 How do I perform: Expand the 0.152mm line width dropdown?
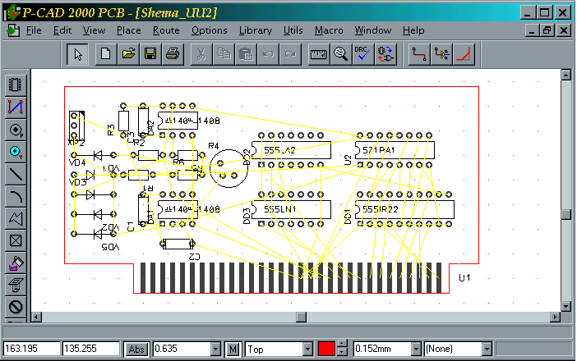[416, 350]
